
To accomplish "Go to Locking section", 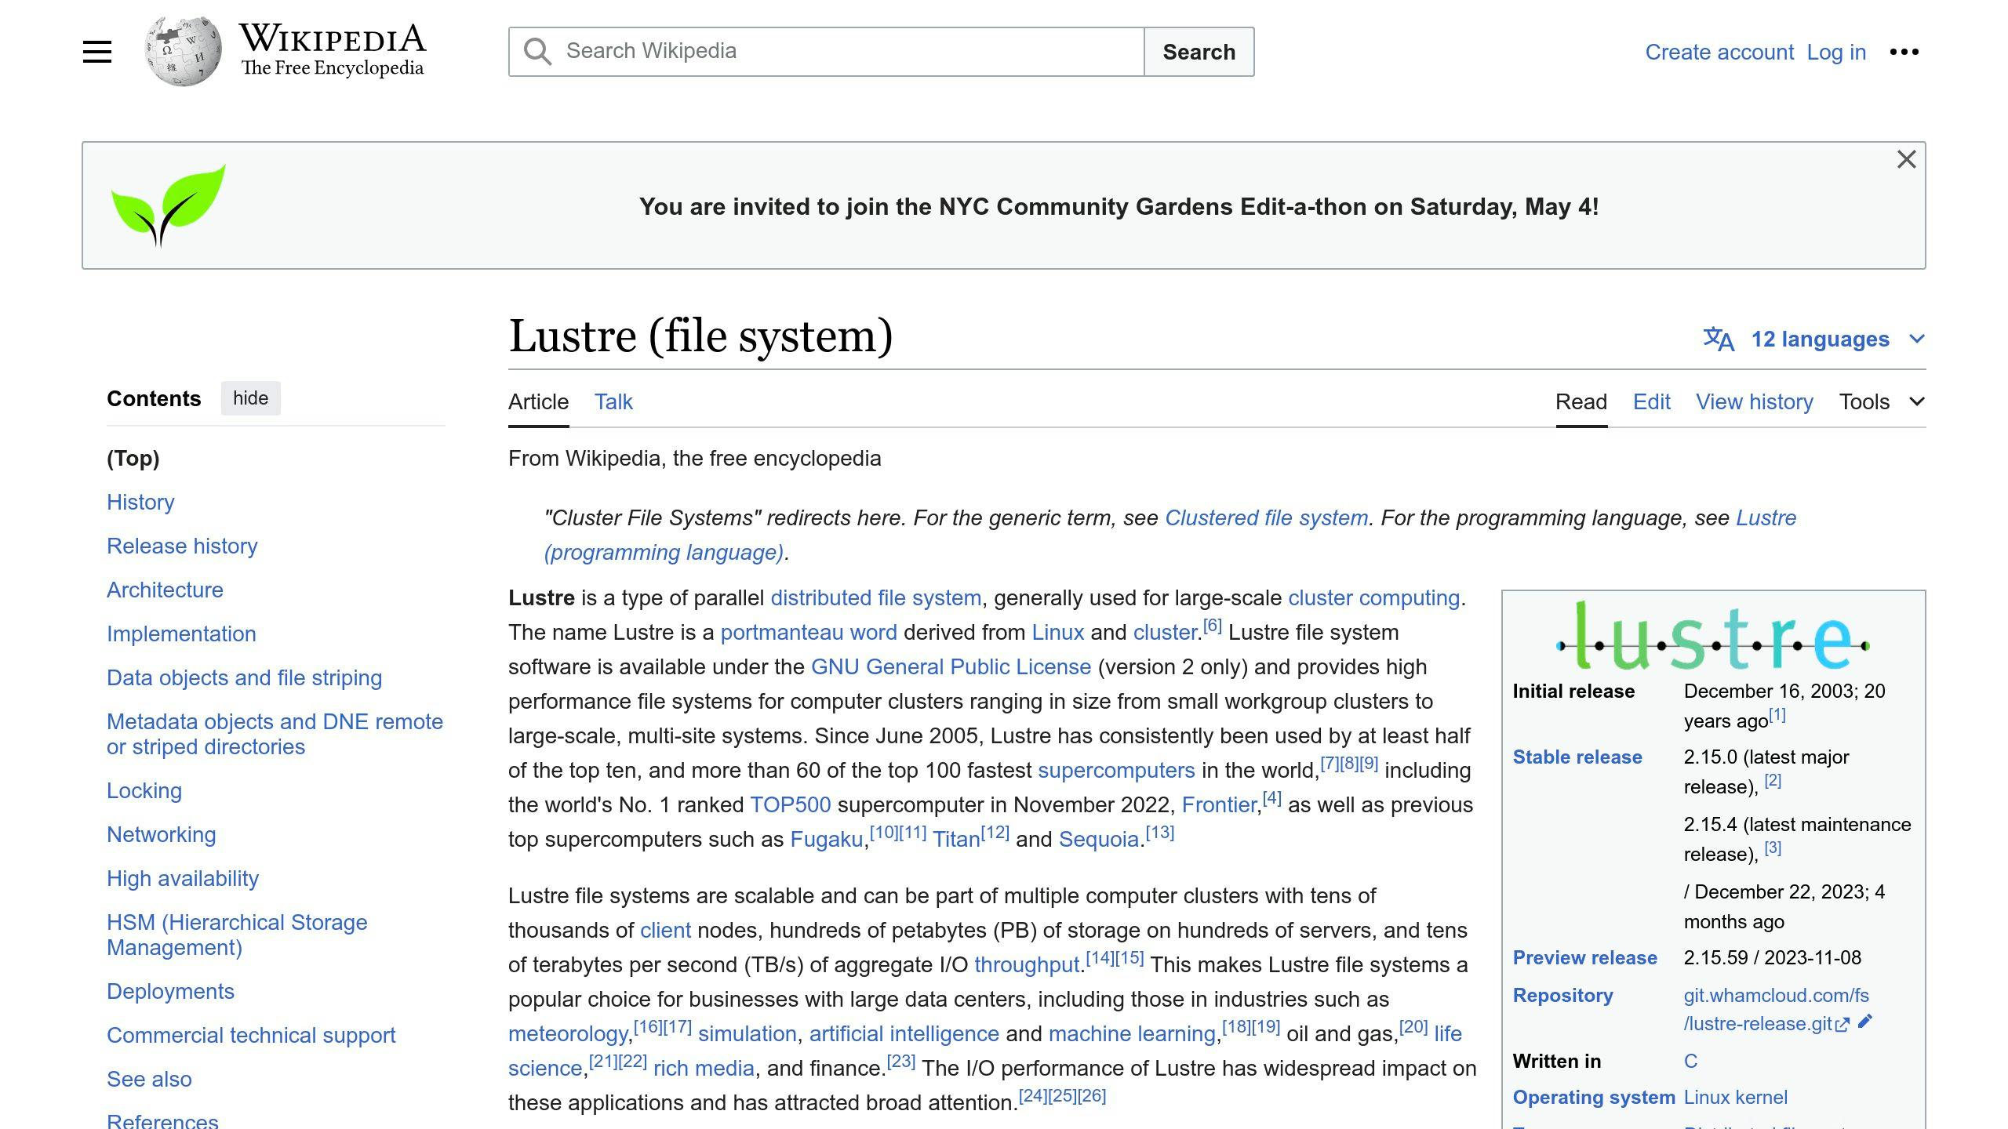I will pyautogui.click(x=144, y=790).
